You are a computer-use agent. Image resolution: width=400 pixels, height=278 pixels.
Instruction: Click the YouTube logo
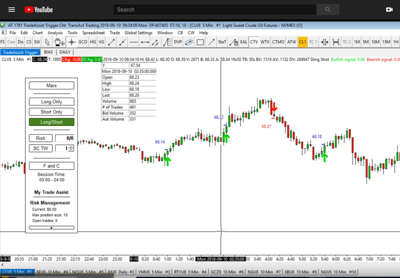[39, 10]
